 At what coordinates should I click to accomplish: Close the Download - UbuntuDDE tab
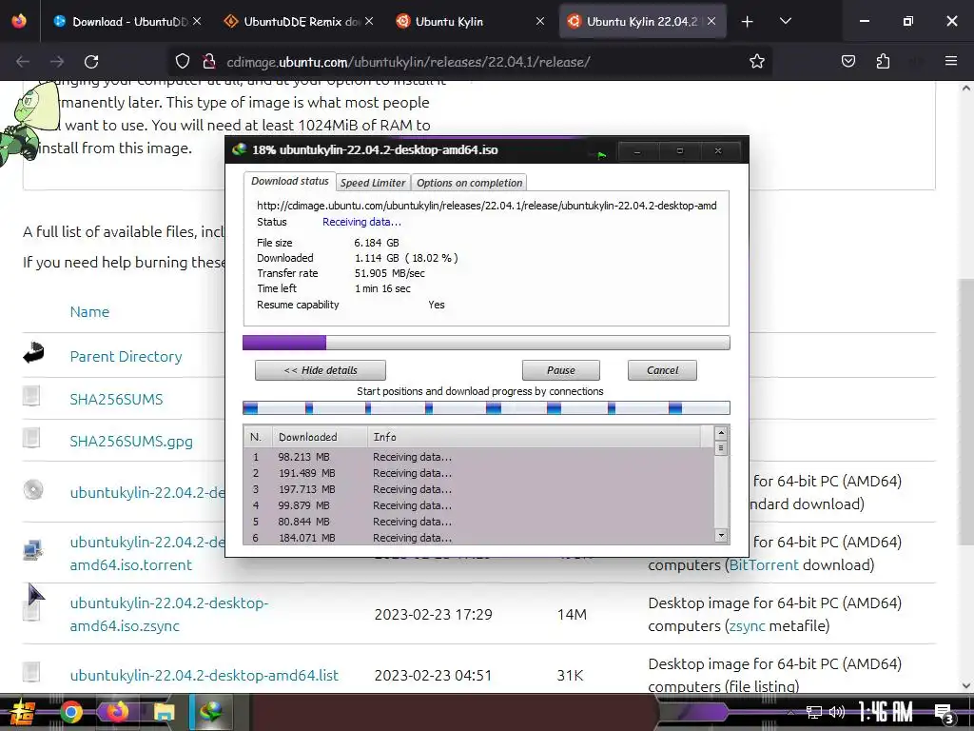[x=197, y=22]
